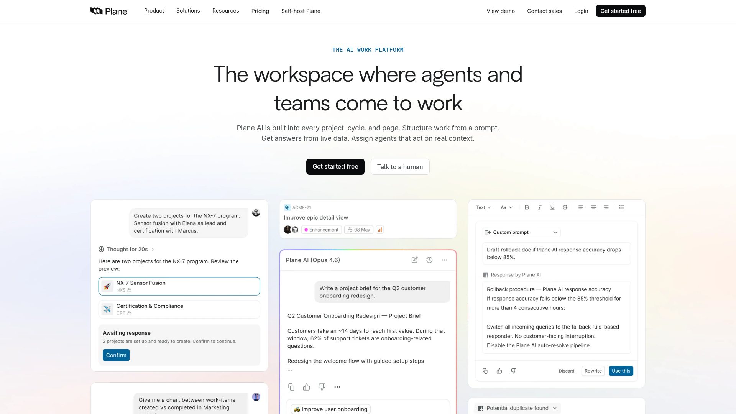Click View demo in header
The image size is (736, 414).
tap(501, 11)
